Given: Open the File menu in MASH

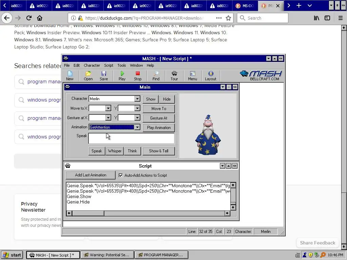Looking at the screenshot, I should (x=67, y=65).
